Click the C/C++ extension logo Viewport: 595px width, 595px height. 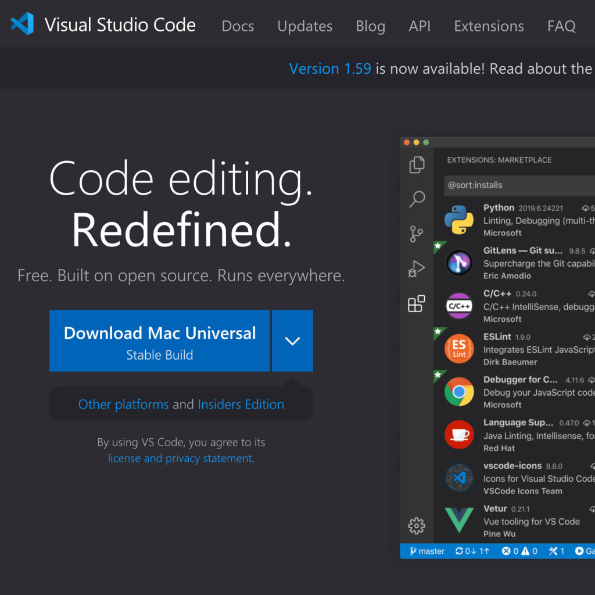pos(459,306)
